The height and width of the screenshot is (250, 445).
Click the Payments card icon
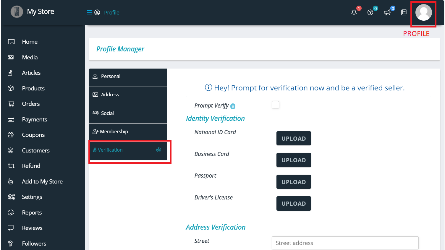(11, 119)
